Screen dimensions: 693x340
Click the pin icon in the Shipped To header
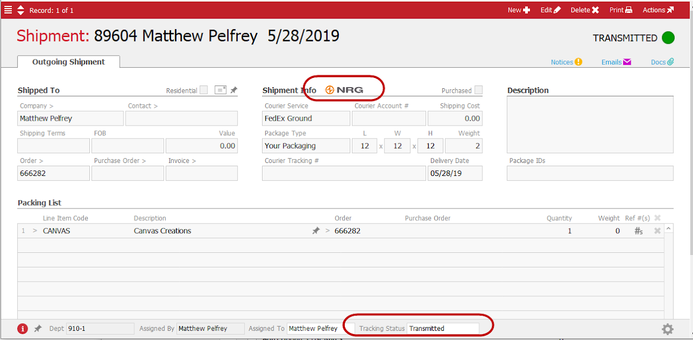coord(233,90)
